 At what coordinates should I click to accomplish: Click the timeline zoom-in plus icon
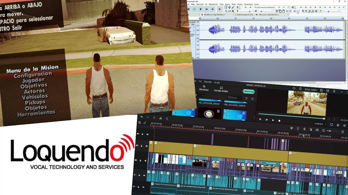tap(343, 132)
